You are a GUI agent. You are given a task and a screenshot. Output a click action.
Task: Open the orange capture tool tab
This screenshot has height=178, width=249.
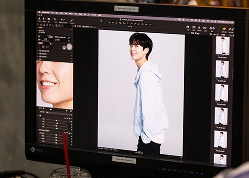(41, 25)
